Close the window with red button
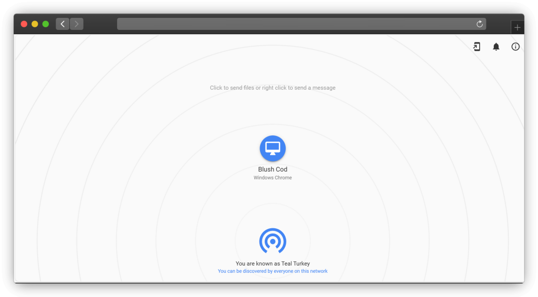 24,24
